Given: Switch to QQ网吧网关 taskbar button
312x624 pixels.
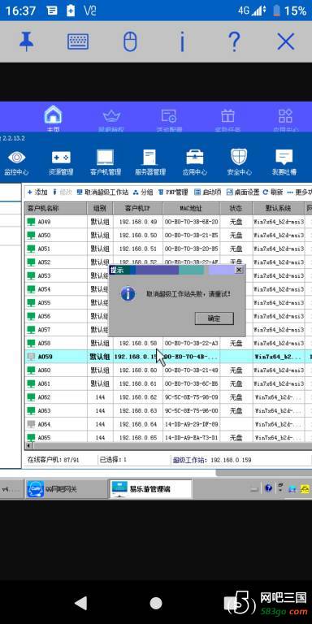Looking at the screenshot, I should click(x=66, y=489).
